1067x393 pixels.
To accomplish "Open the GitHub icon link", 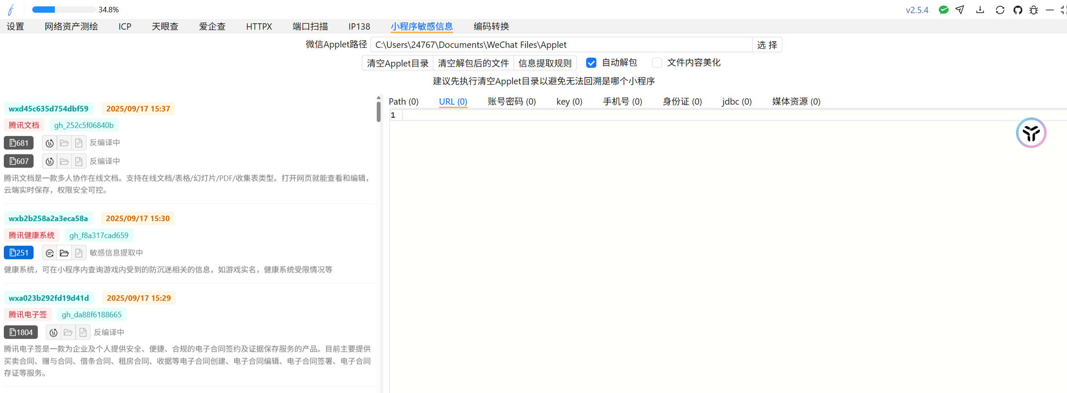I will pyautogui.click(x=1018, y=10).
